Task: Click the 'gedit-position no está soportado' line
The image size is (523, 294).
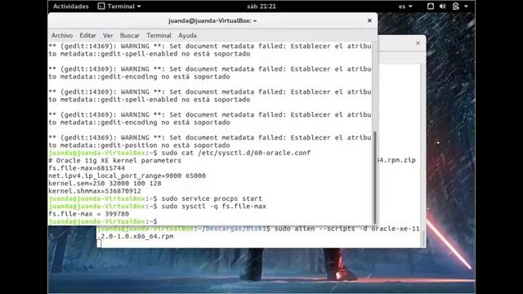Action: tap(139, 145)
